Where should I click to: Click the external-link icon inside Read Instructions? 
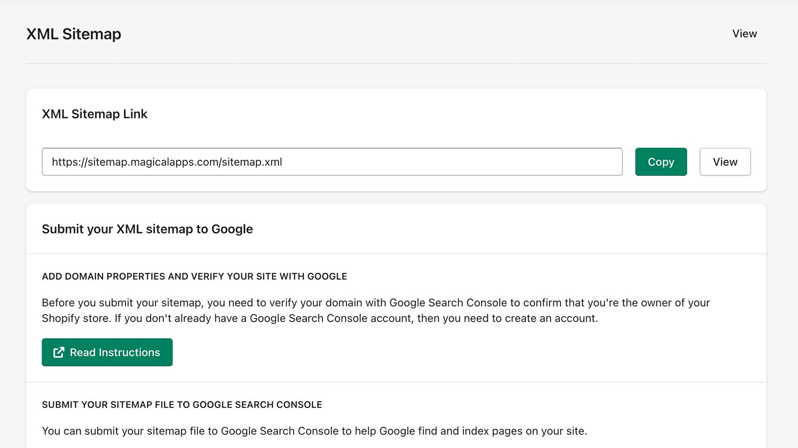[58, 352]
